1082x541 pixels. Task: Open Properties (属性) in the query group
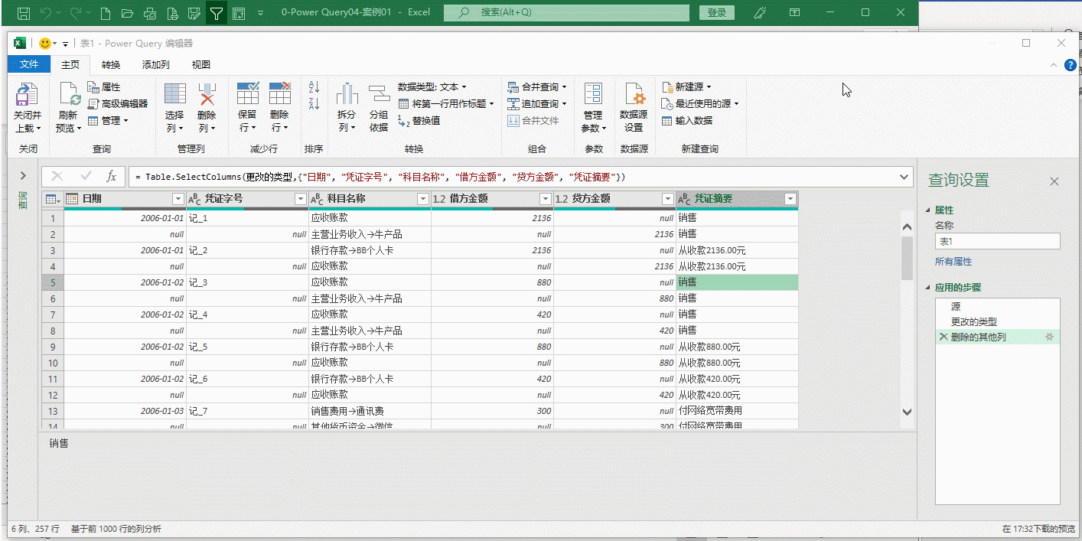pyautogui.click(x=104, y=87)
